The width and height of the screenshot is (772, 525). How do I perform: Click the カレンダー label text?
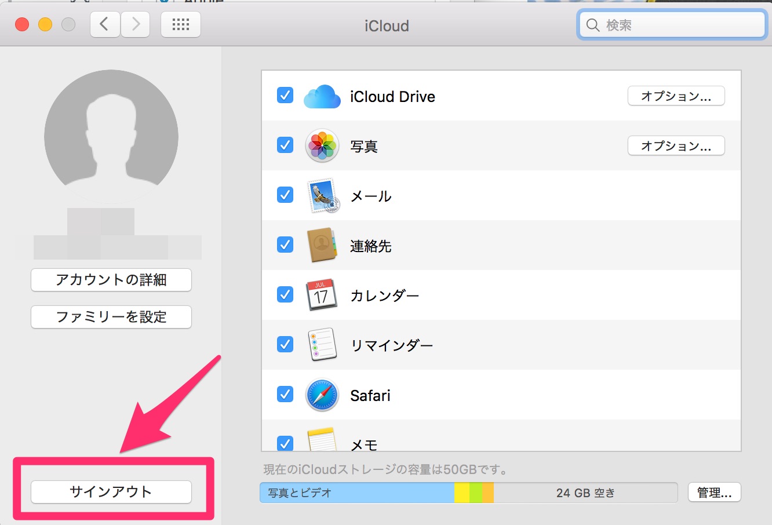[385, 296]
